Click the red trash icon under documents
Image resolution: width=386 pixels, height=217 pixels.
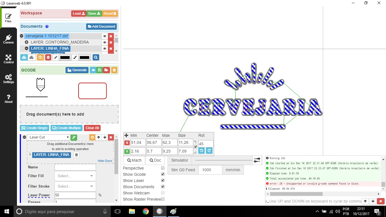48,57
